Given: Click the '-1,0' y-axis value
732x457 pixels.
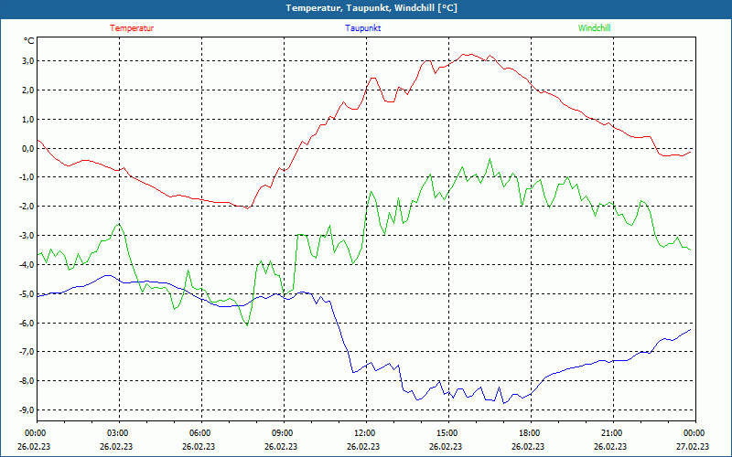Looking at the screenshot, I should tap(27, 177).
